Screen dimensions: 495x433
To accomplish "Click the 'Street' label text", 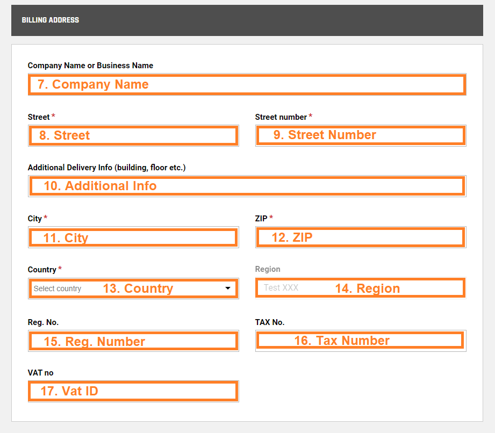I will [x=39, y=117].
